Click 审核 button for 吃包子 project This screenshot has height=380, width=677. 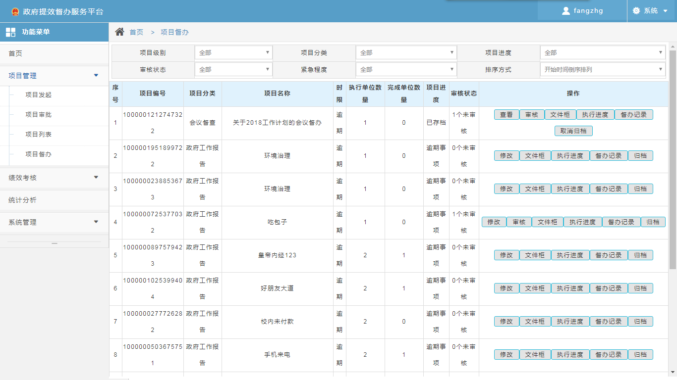click(x=519, y=222)
